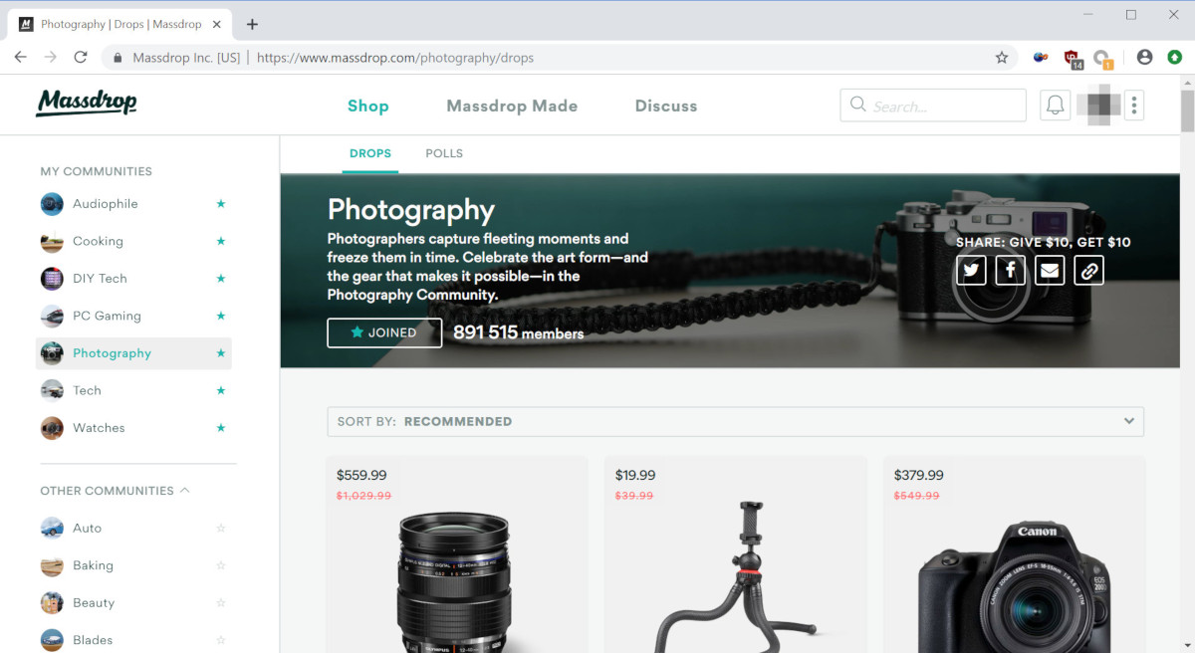
Task: Click the Watches community icon
Action: pos(52,428)
